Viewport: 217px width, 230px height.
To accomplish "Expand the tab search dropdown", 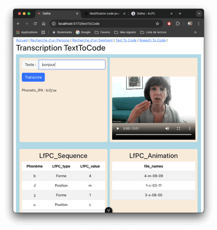I will [199, 14].
